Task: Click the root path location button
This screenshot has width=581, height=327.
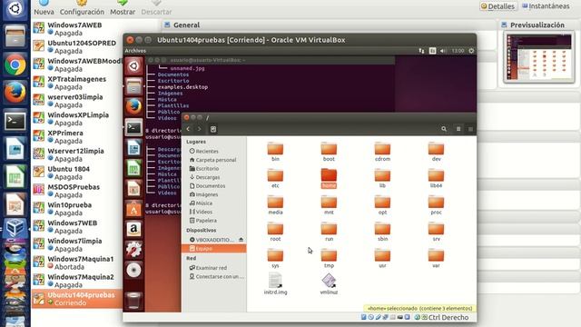Action: click(x=213, y=129)
